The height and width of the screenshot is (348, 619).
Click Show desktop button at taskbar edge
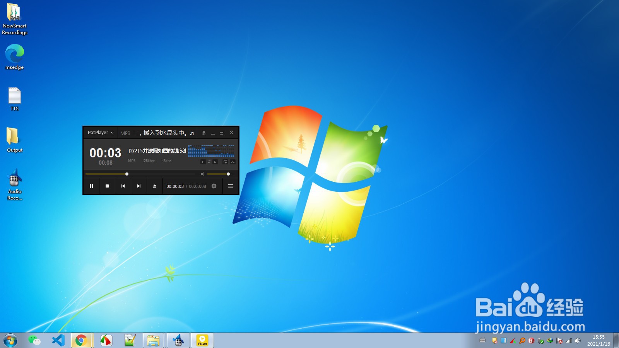pyautogui.click(x=616, y=341)
